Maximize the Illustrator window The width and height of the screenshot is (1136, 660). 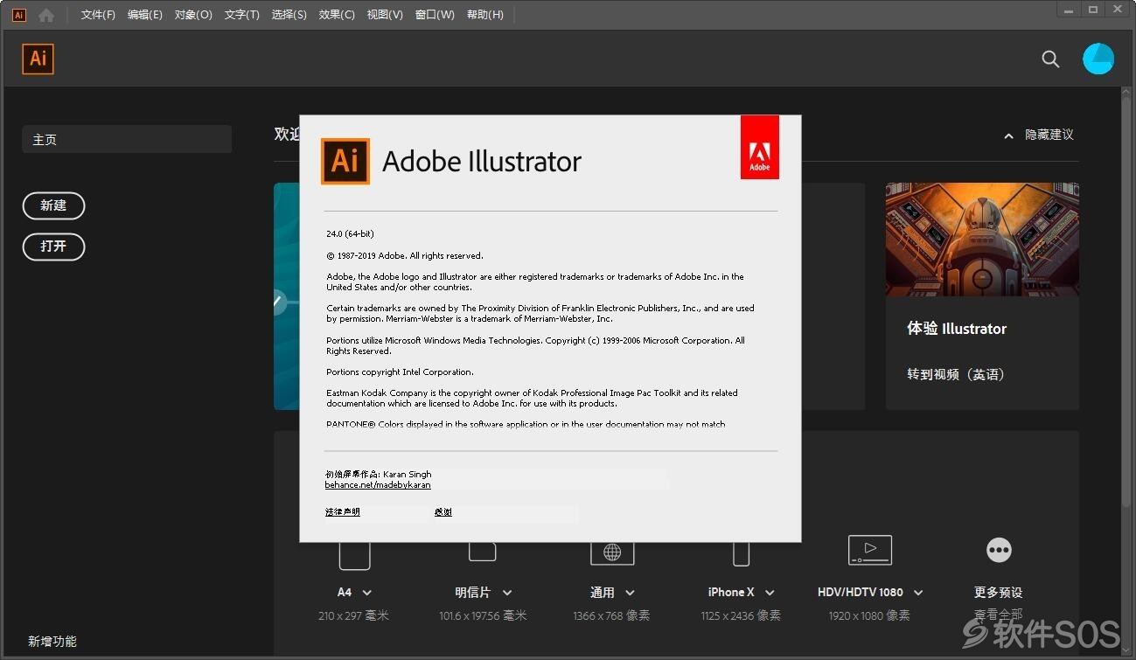pos(1093,9)
